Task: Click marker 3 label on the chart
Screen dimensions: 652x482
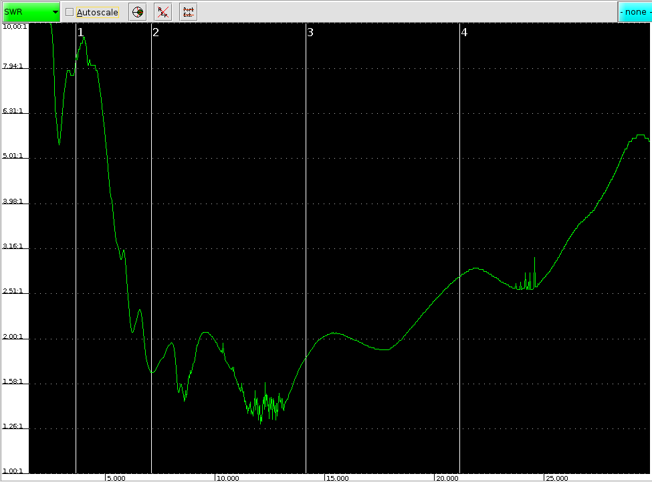Action: [310, 32]
